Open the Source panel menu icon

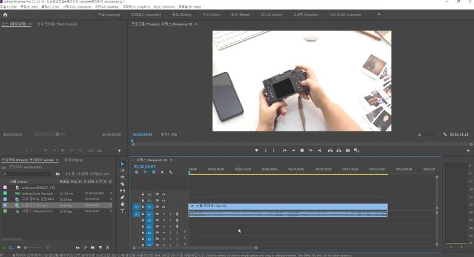[x=30, y=24]
